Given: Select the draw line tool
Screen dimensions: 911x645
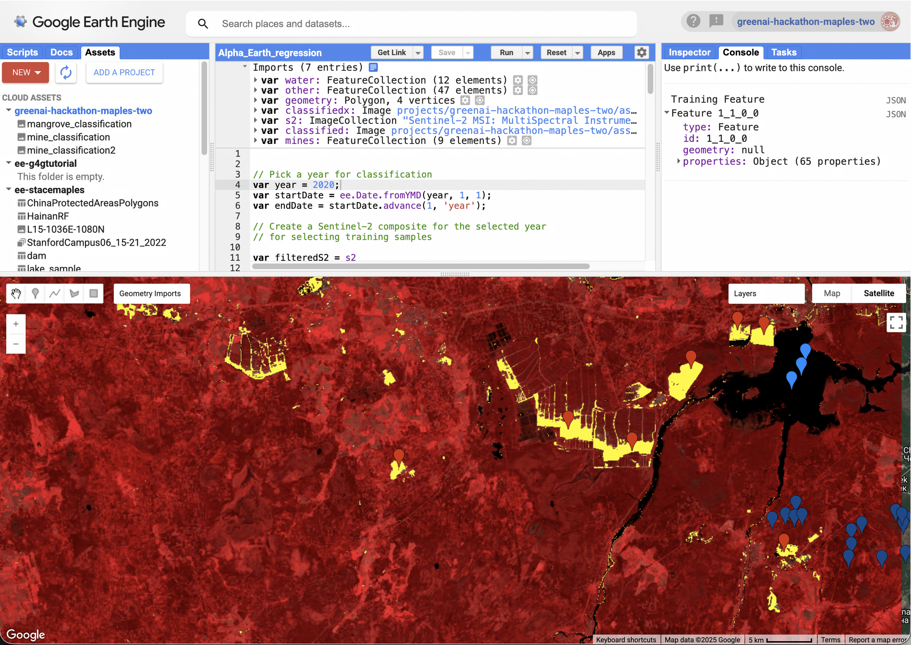Looking at the screenshot, I should click(x=55, y=293).
